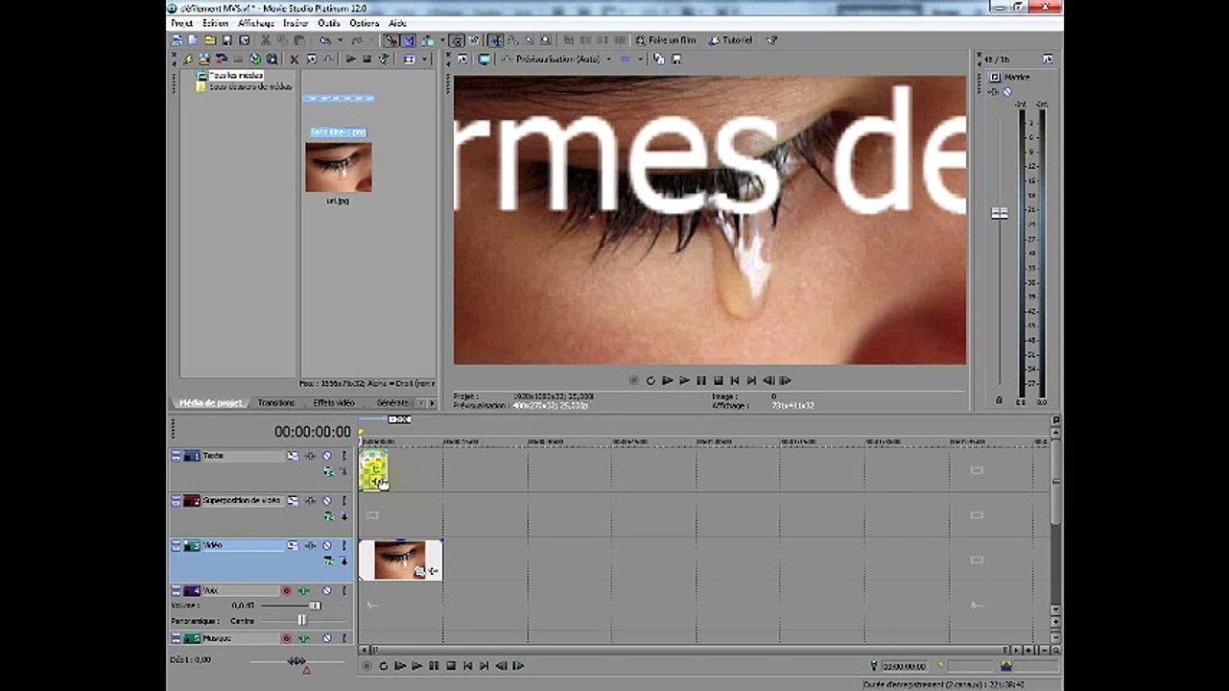
Task: Open track FX on the Vidéo track
Action: [x=310, y=545]
